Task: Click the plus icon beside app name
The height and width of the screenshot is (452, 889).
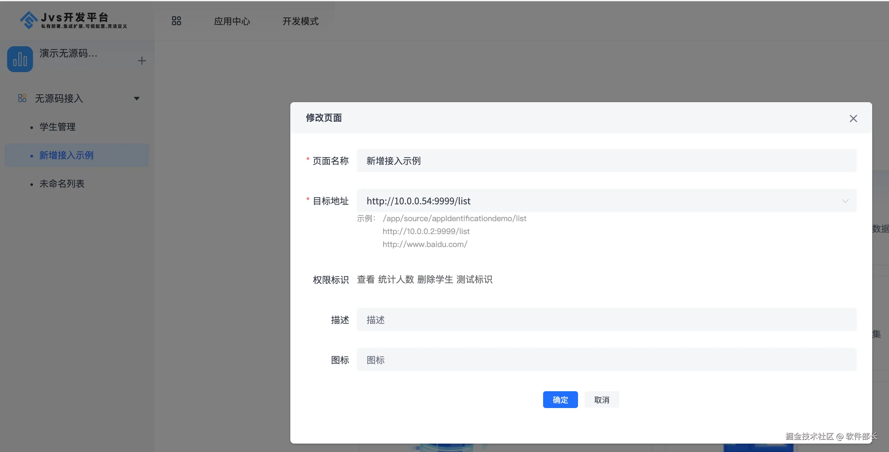Action: 142,61
